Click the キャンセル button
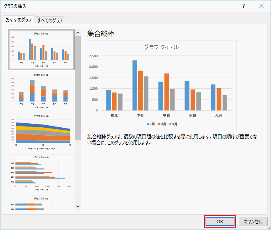This screenshot has width=271, height=230. pos(253,221)
